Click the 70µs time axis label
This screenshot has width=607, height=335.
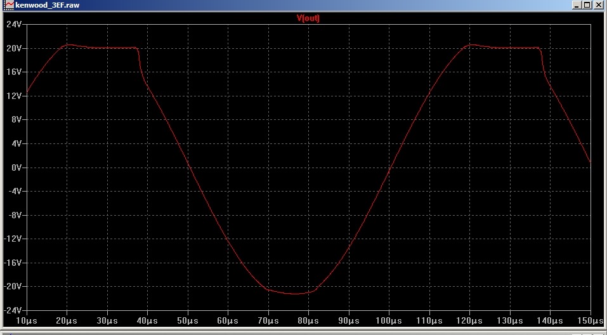pyautogui.click(x=268, y=320)
